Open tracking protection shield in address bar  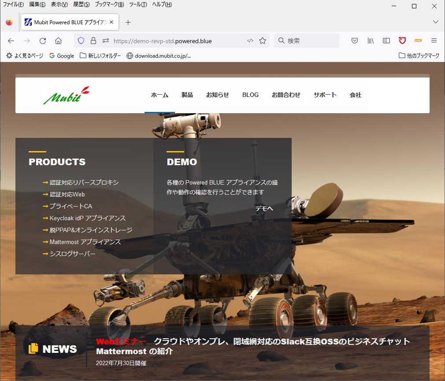pos(81,41)
